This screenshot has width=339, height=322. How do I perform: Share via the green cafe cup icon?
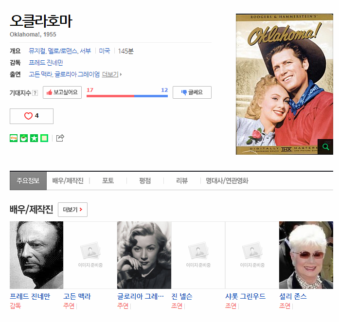23,138
